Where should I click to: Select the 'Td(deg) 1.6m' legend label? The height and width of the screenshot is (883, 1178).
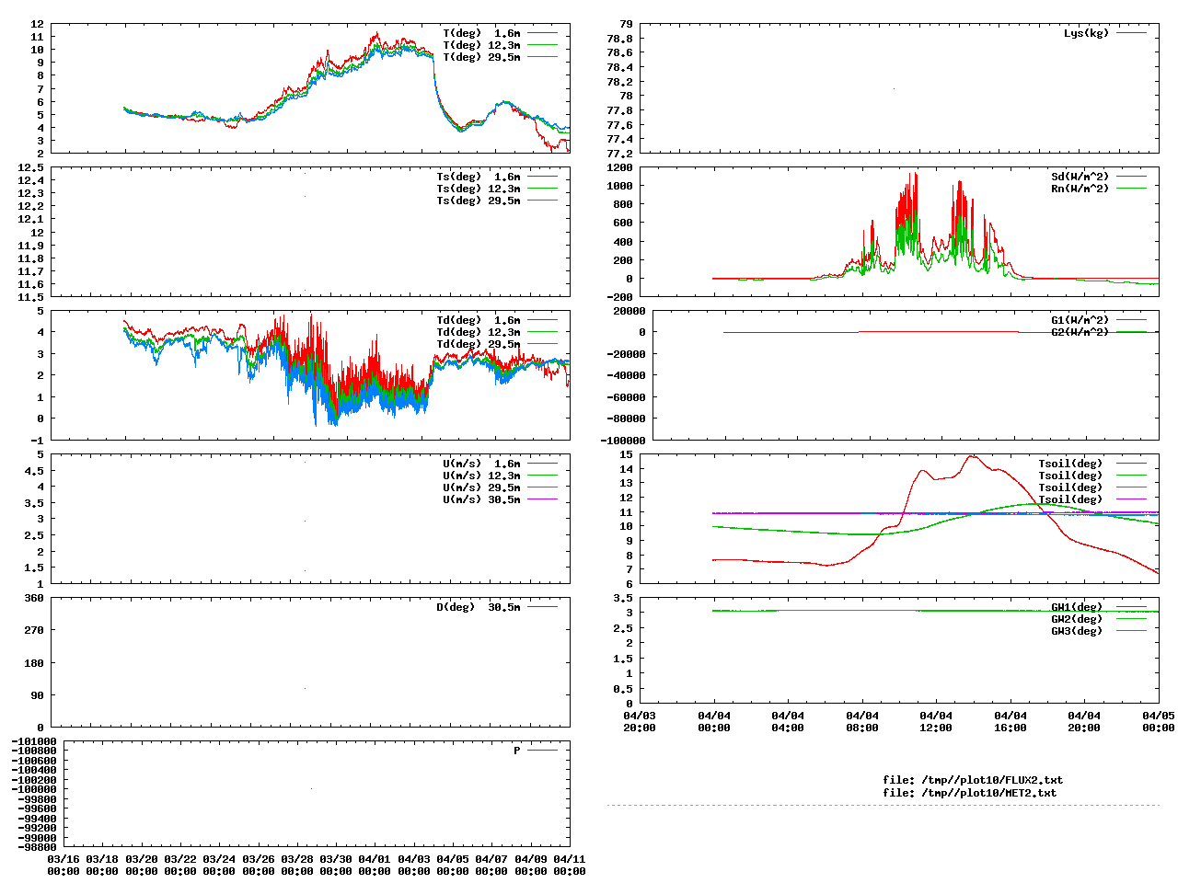coord(479,320)
